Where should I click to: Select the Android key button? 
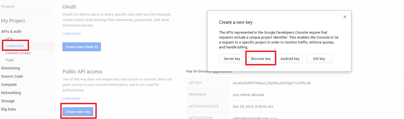(x=290, y=59)
